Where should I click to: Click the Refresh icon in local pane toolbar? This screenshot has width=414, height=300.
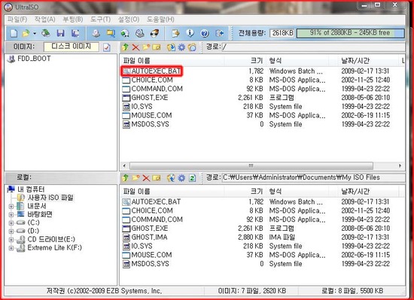192,178
